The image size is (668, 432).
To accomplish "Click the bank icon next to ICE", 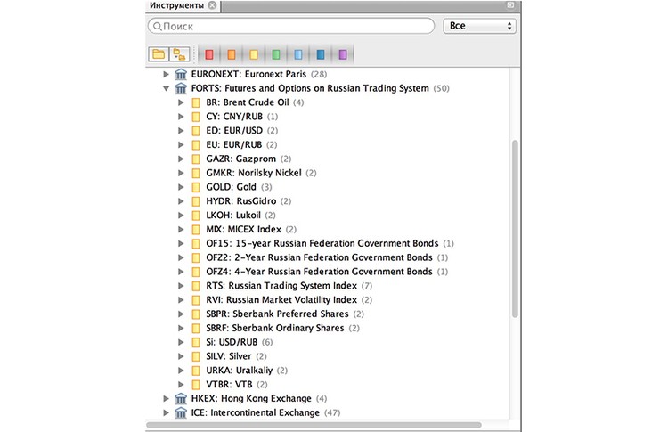I will (x=181, y=412).
